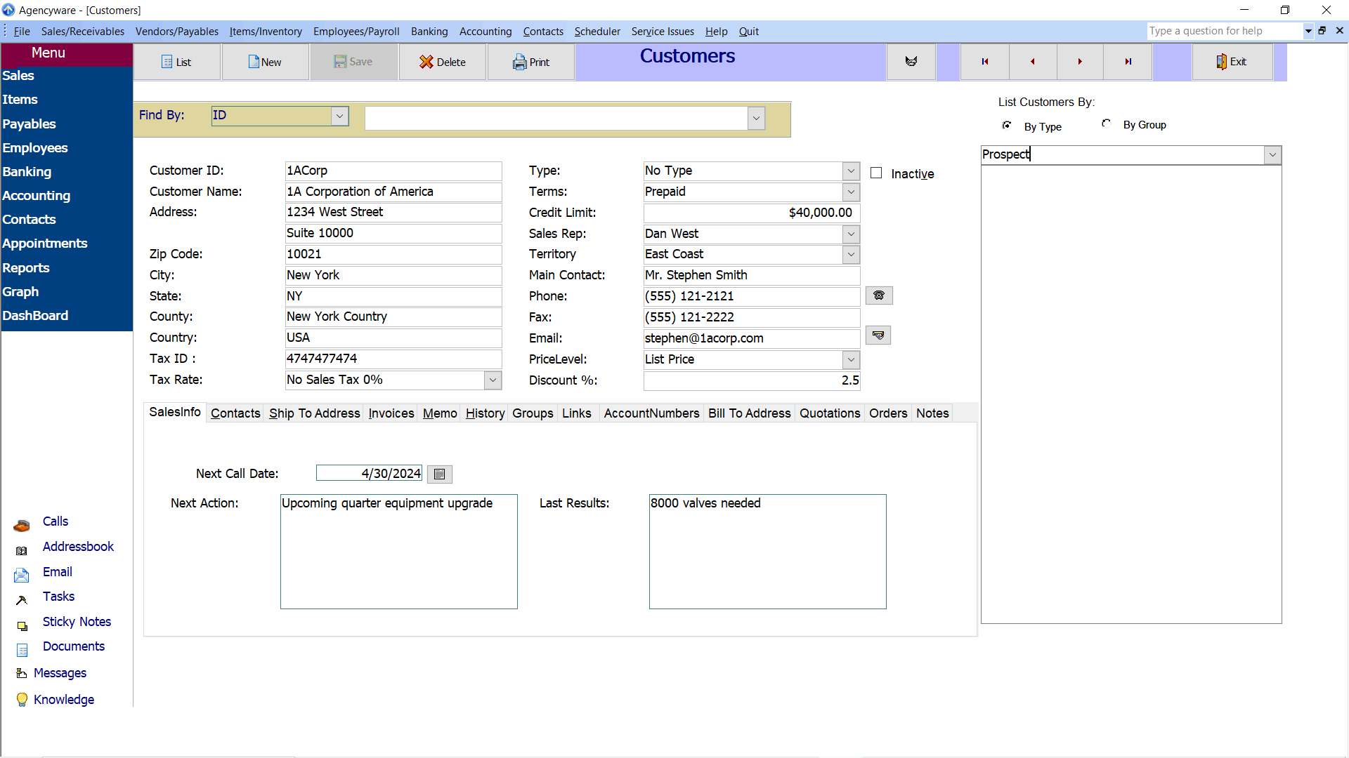Click the Discount % field

tap(752, 380)
